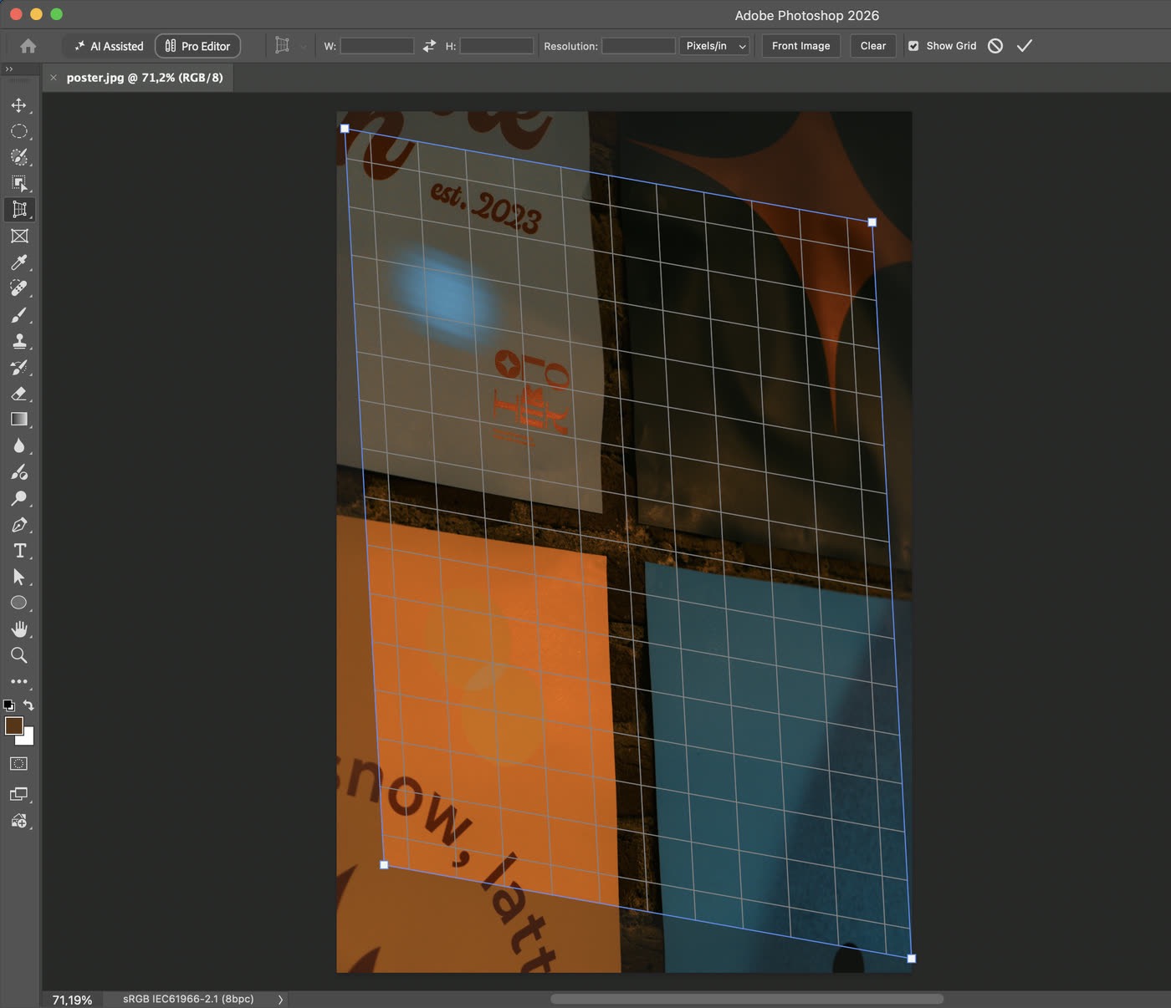Switch to AI Assisted mode
1171x1008 pixels.
[109, 46]
